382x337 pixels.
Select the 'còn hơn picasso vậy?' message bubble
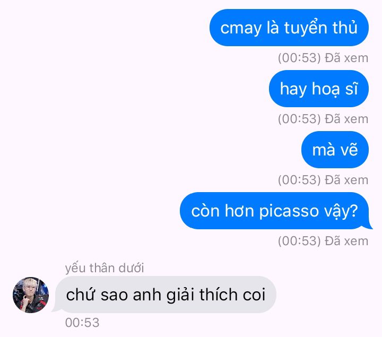tap(276, 211)
